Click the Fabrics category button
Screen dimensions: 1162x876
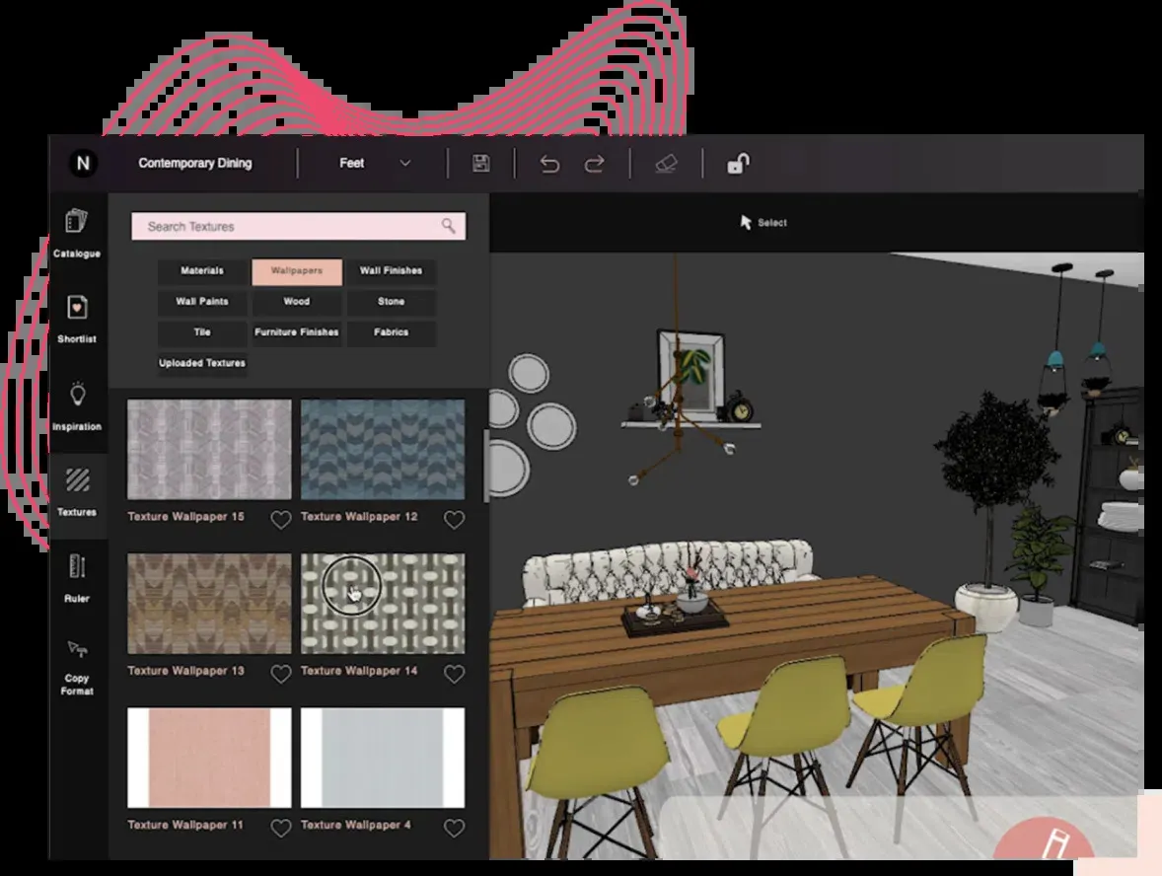click(x=392, y=332)
